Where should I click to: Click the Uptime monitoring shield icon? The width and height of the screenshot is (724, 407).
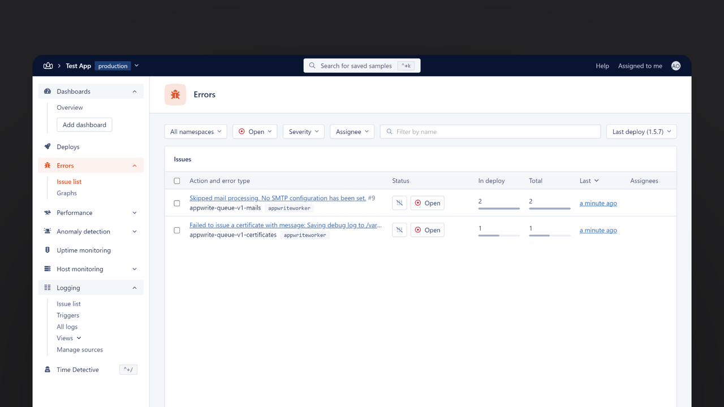point(48,250)
